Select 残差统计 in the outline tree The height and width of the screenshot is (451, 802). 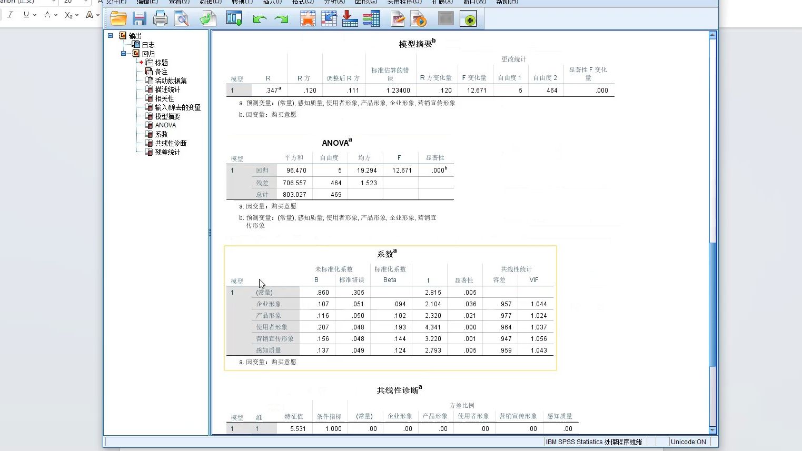167,152
